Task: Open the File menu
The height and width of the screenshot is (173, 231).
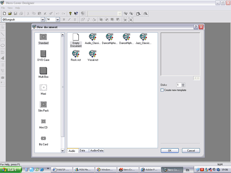Action: click(x=3, y=8)
